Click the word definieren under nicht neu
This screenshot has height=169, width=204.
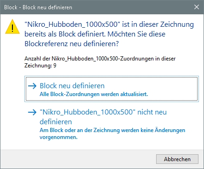point(56,121)
